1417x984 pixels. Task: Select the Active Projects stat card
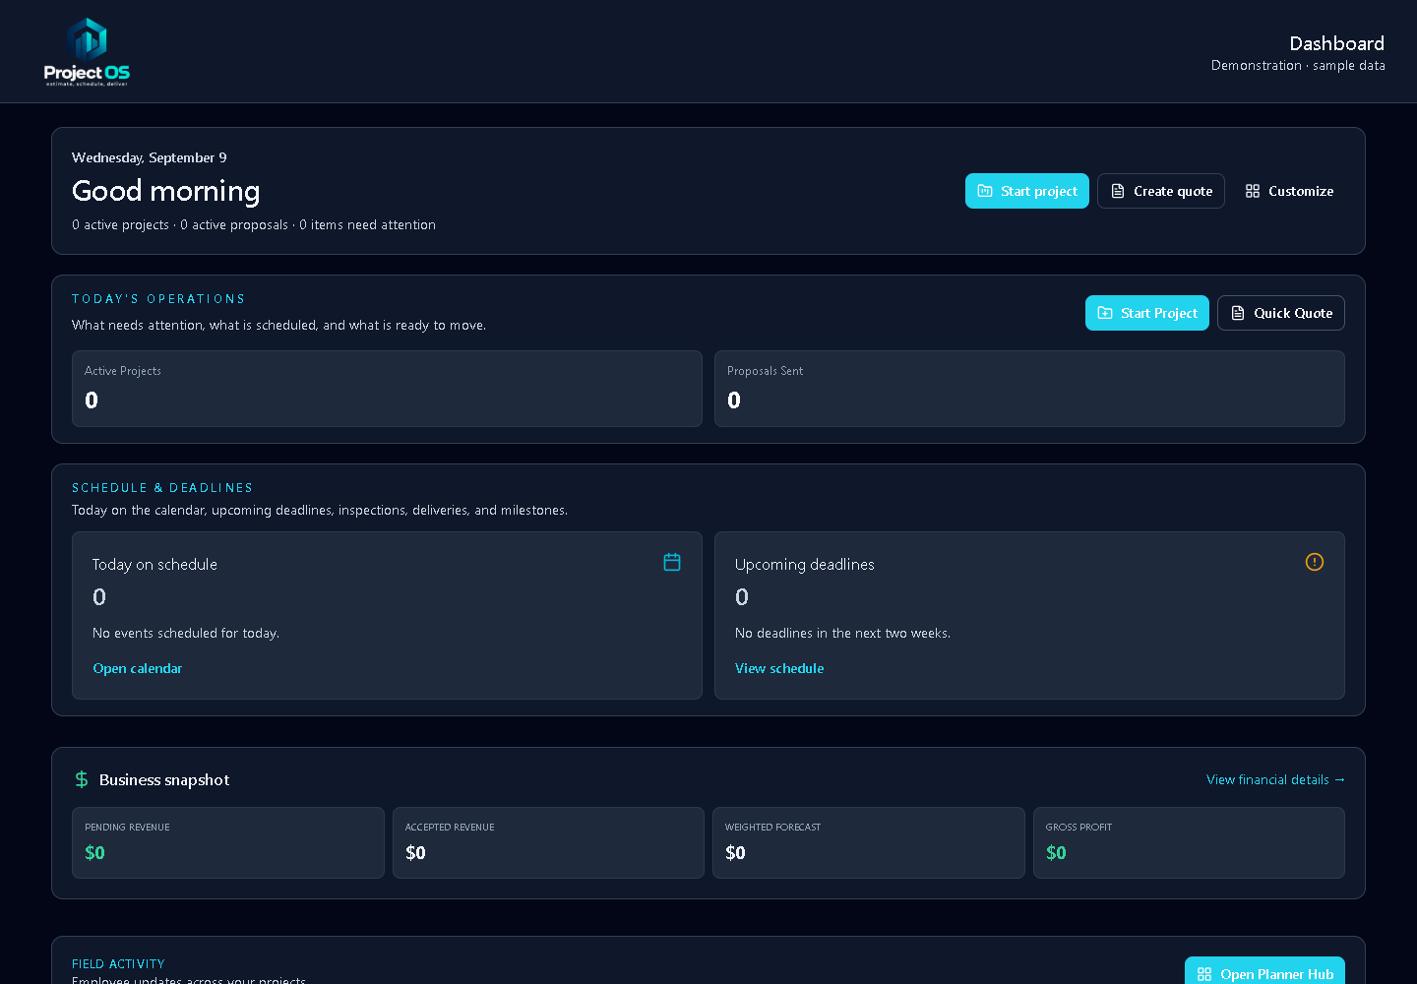[x=387, y=389]
